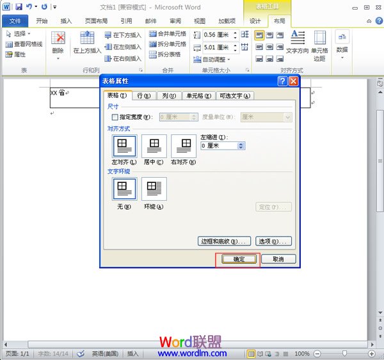Switch to Full Screen Reading view icon
Screen dimensions: 384x360
(x=260, y=354)
